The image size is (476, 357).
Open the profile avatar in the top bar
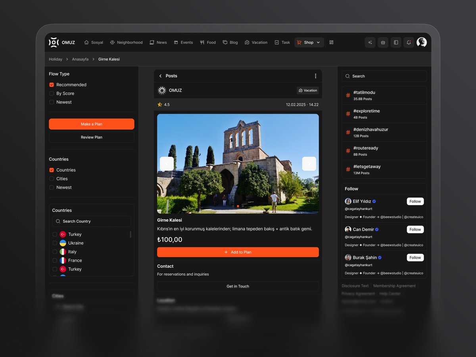coord(422,42)
